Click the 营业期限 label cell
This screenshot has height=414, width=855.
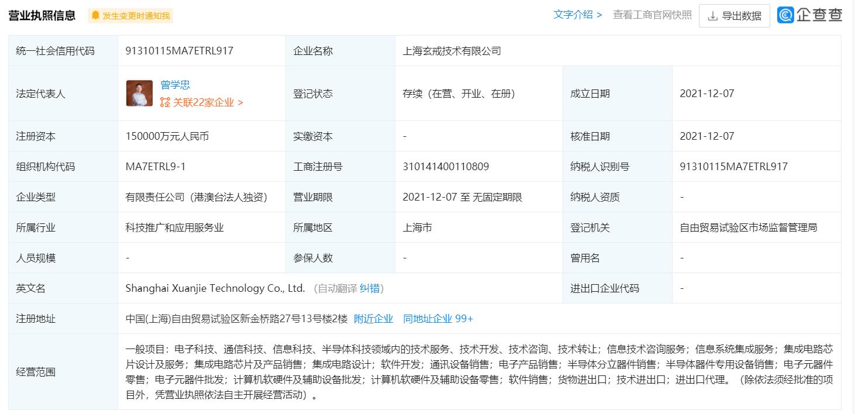pos(340,197)
